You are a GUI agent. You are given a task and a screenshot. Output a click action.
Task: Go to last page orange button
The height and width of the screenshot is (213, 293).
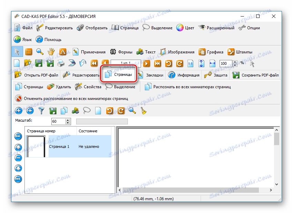(158, 63)
